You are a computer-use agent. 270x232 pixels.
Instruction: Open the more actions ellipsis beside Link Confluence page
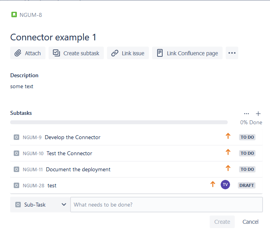click(232, 53)
